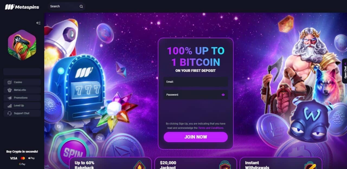Click the Password input field

(196, 95)
